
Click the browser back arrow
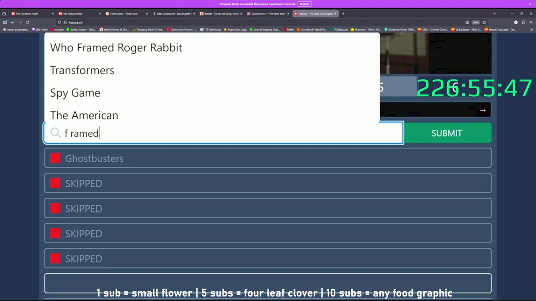(x=13, y=22)
